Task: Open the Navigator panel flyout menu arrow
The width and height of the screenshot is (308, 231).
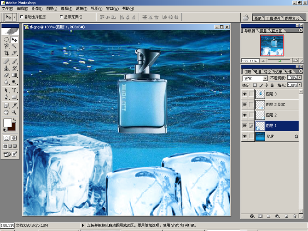Action: click(x=301, y=30)
